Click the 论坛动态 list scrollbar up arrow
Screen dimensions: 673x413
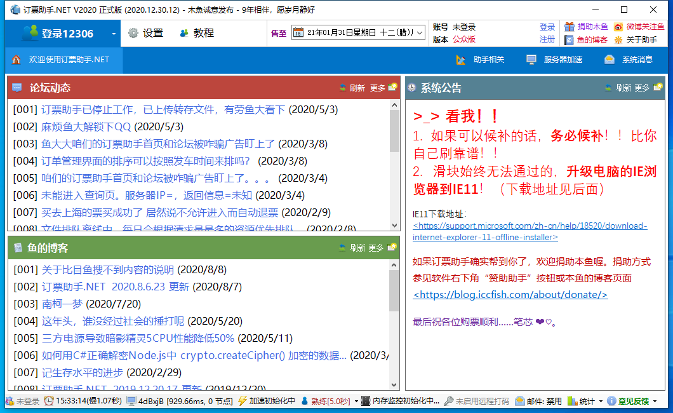pos(394,105)
